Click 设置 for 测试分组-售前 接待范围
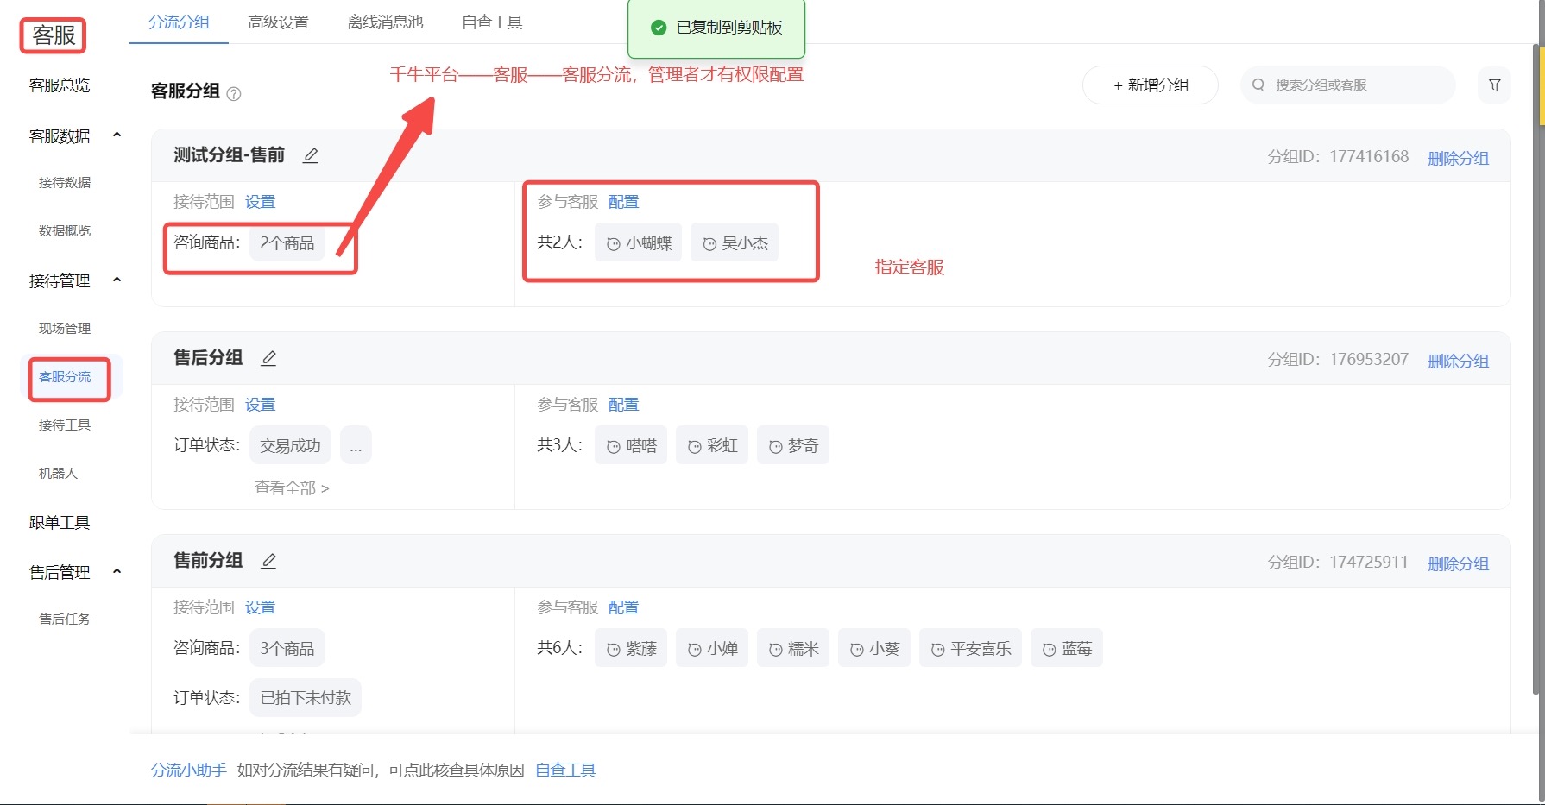The width and height of the screenshot is (1545, 805). tap(260, 202)
